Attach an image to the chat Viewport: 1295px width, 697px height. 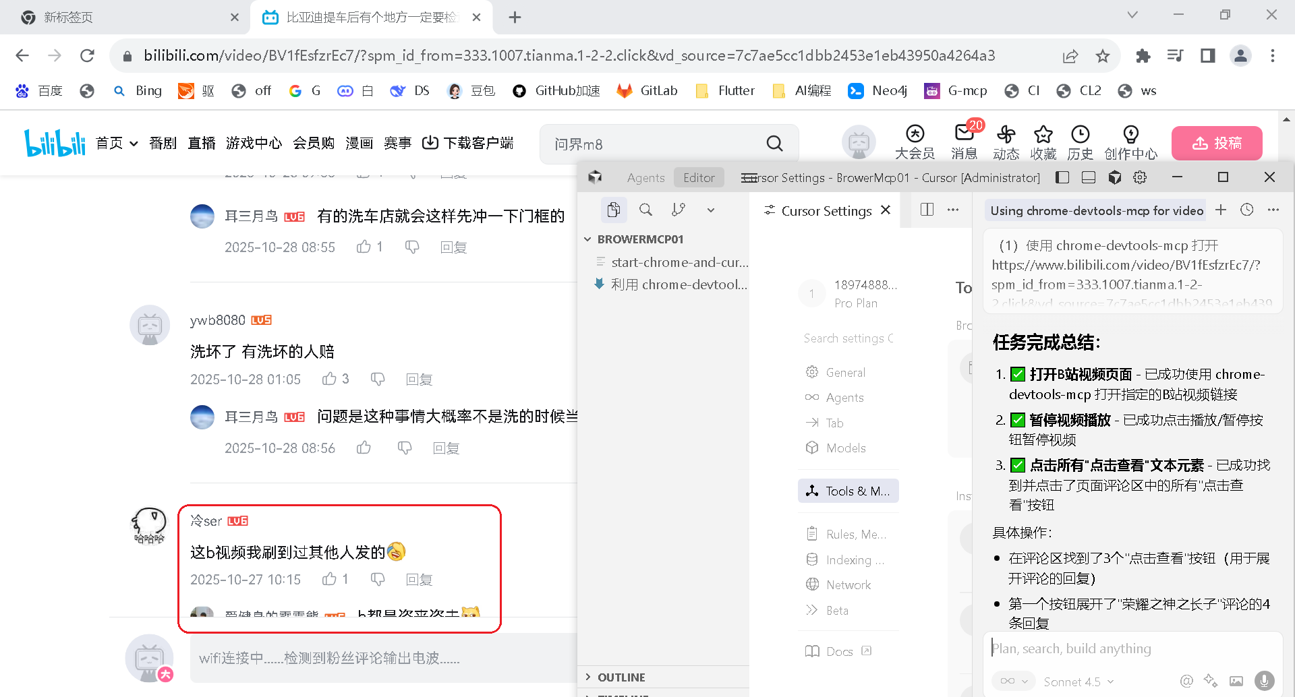point(1236,681)
